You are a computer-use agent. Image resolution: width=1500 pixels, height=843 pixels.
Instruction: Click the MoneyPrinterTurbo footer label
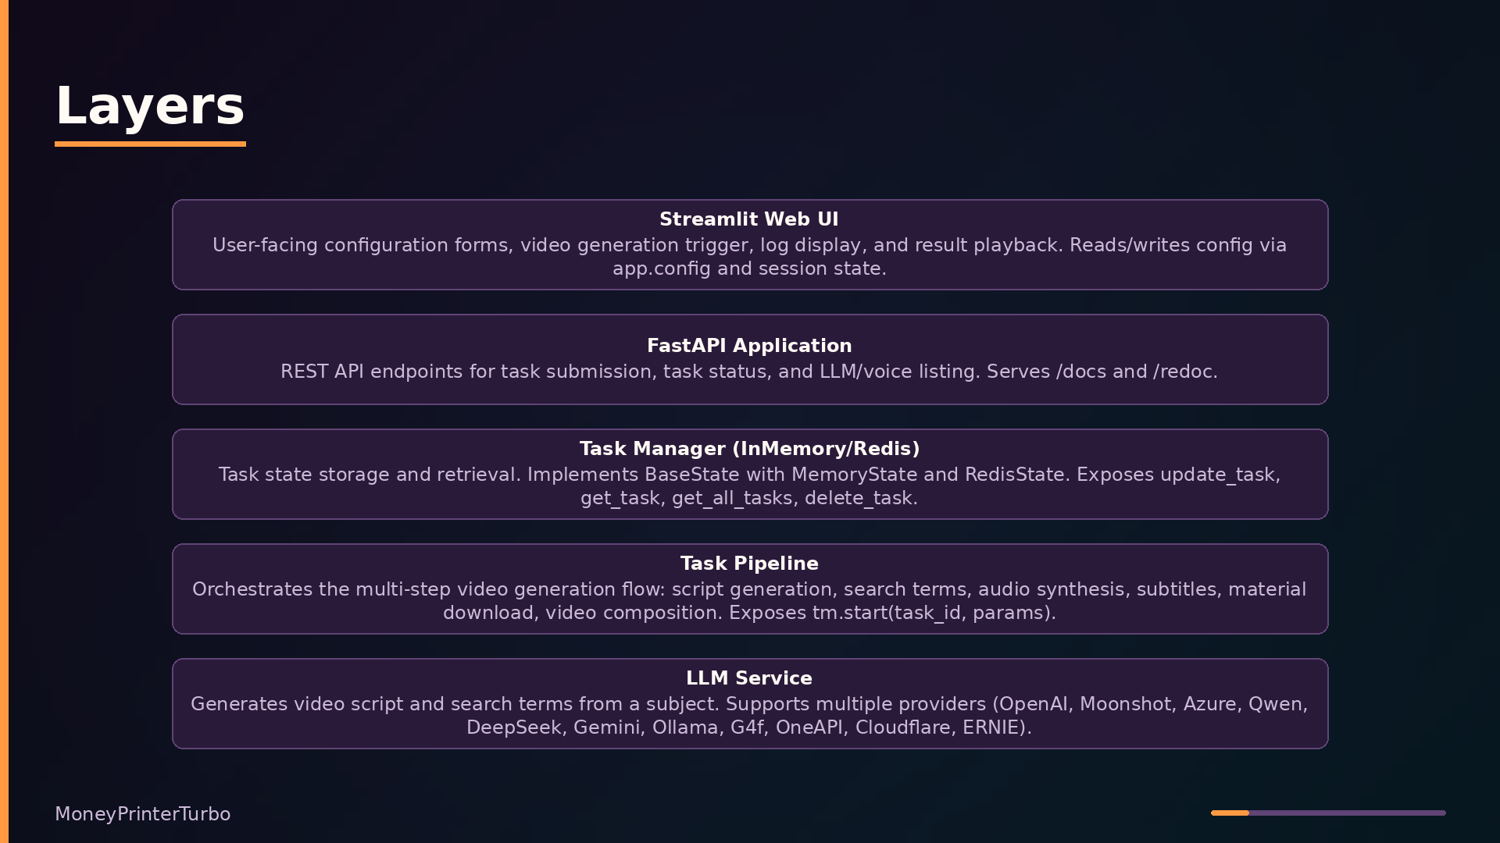tap(142, 814)
